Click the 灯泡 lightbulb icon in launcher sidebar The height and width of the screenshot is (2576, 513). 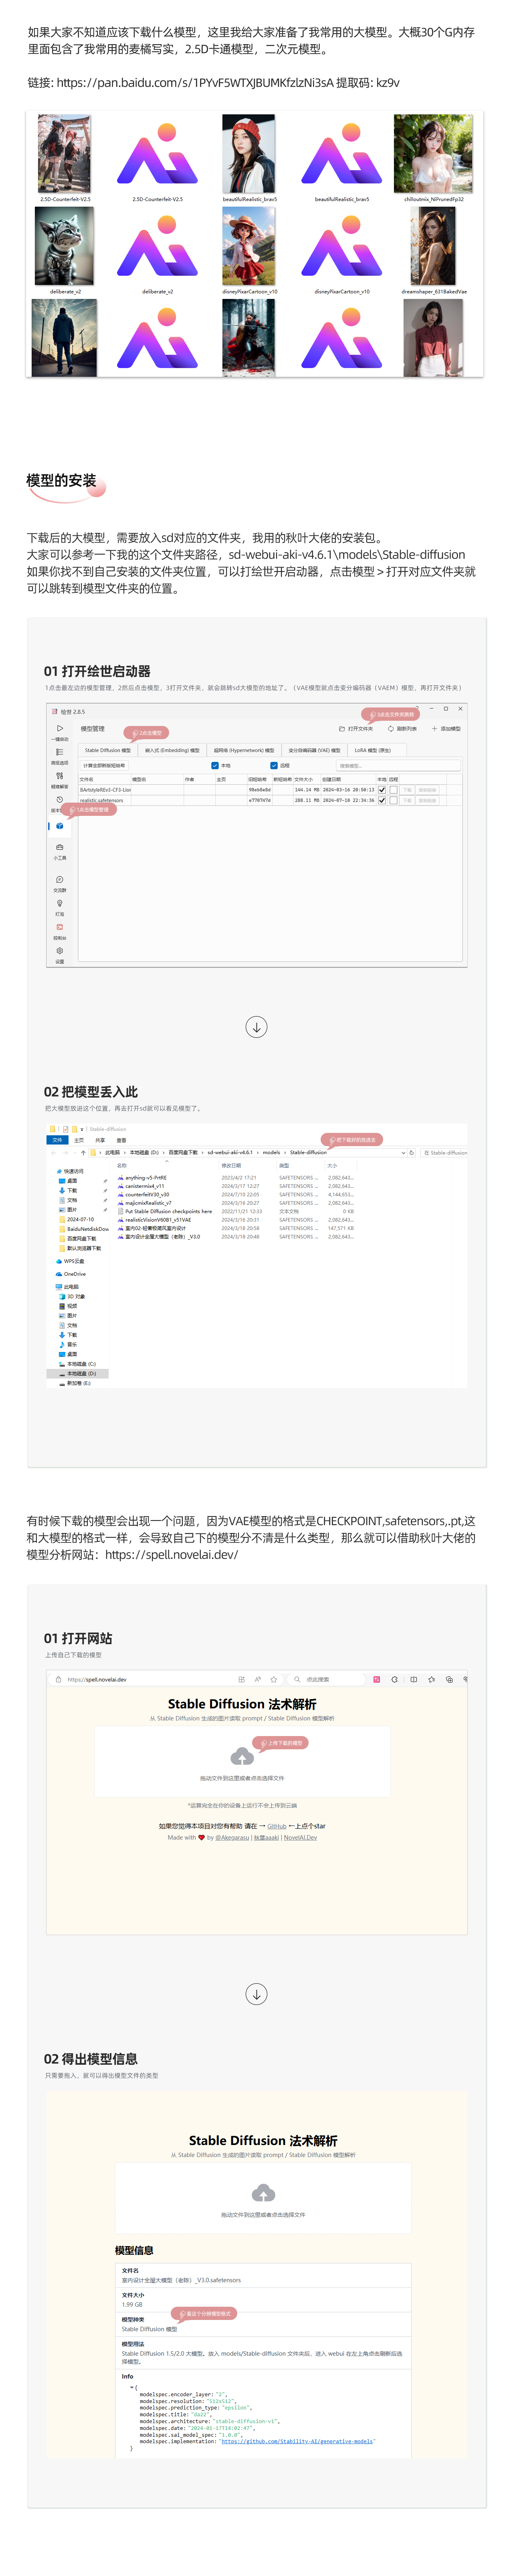(60, 903)
